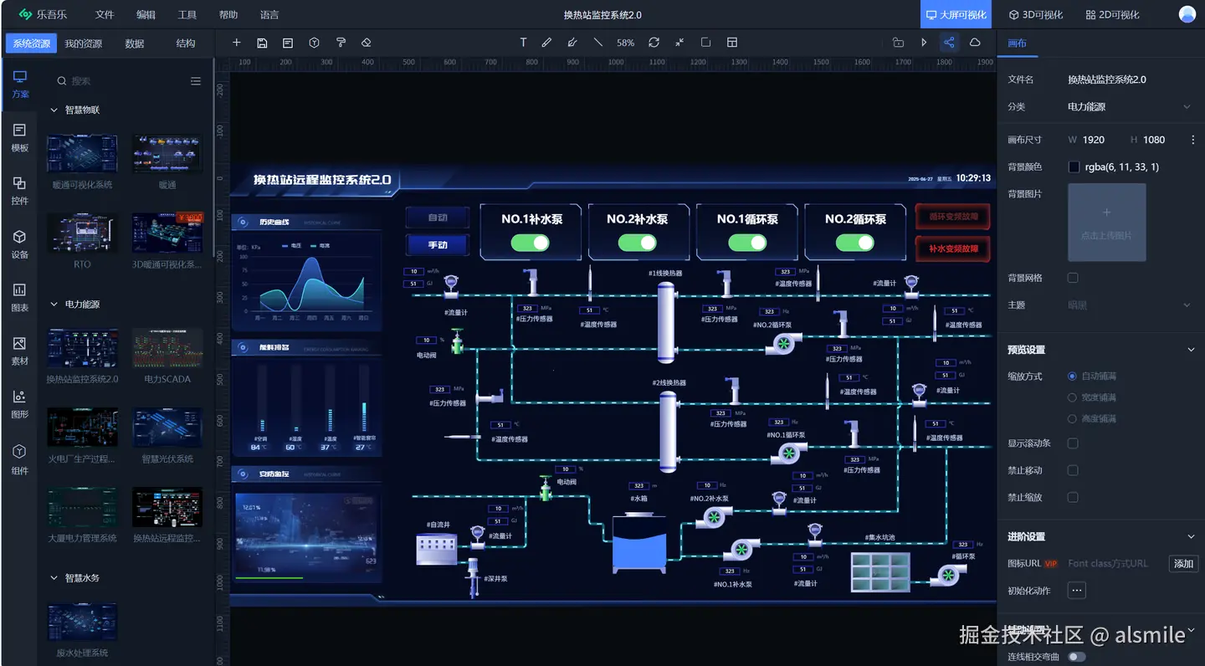This screenshot has width=1205, height=666.
Task: Click the plus new-file icon in toolbar
Action: coord(237,43)
